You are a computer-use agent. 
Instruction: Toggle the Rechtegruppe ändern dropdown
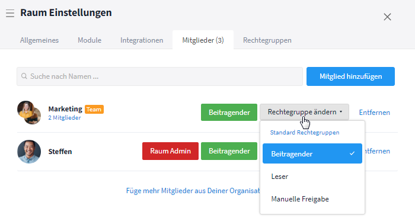304,112
